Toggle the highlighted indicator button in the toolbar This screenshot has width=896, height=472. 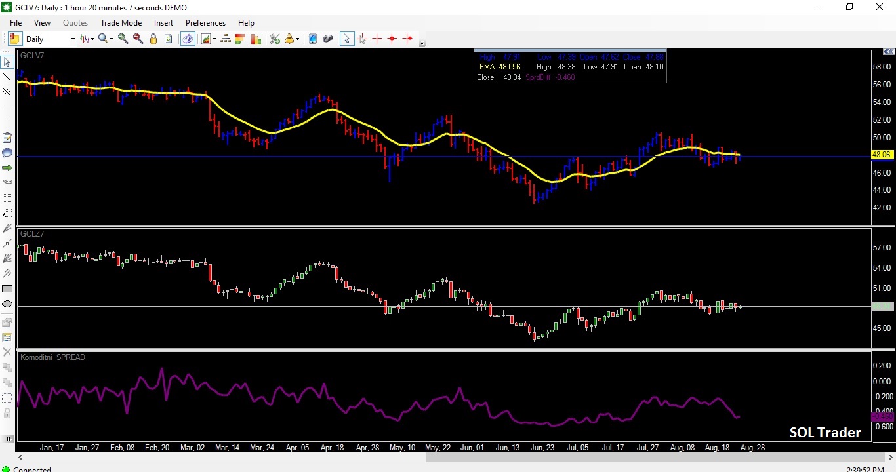pyautogui.click(x=188, y=39)
